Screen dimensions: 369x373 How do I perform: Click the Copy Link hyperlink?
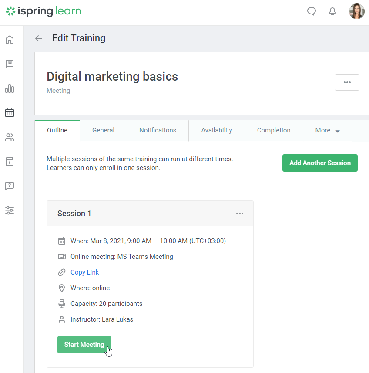click(85, 272)
